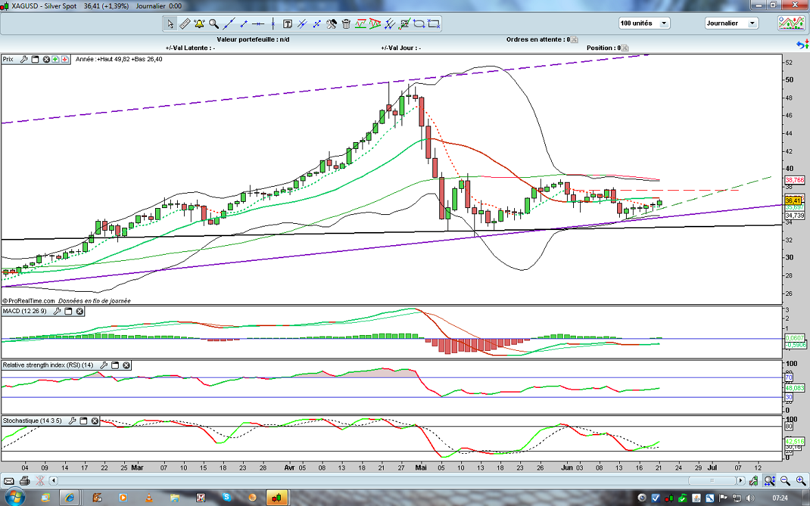Open the Prix panel wrench settings
The height and width of the screenshot is (506, 810).
[24, 59]
